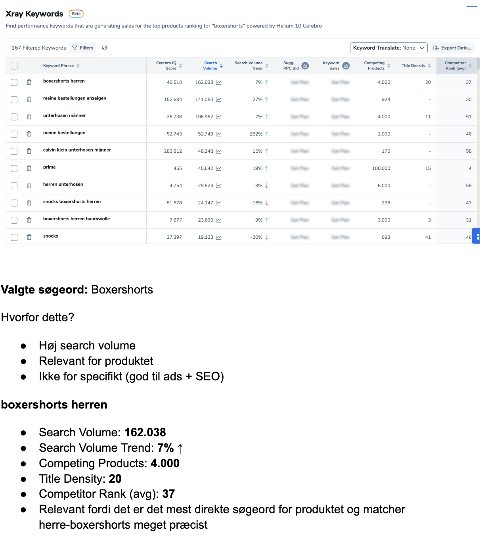This screenshot has width=486, height=541.
Task: View volume history chart for 106.952
Action: (218, 117)
